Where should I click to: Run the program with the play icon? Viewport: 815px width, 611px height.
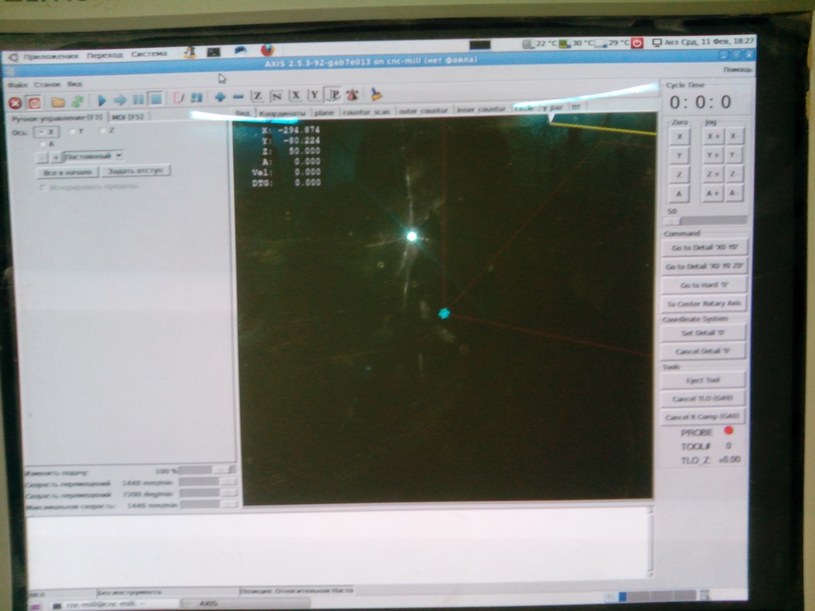point(101,100)
